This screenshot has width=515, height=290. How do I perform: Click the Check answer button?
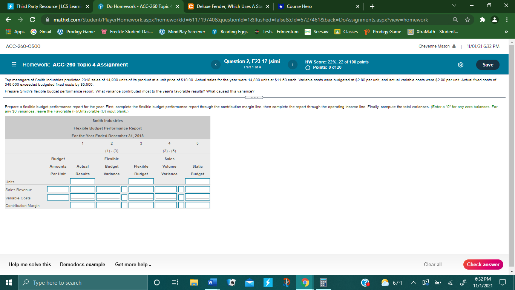483,264
